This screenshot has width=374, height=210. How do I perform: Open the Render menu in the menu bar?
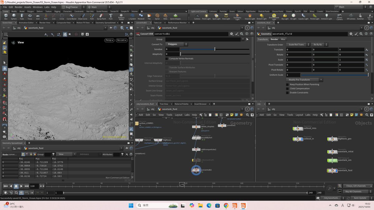[x=19, y=7]
